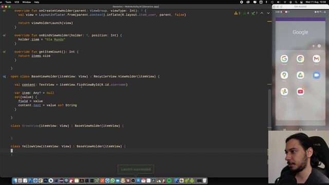Viewport: 329px width, 185px height.
Task: Click the Generics MainActivity.kt window title
Action: (136, 7)
